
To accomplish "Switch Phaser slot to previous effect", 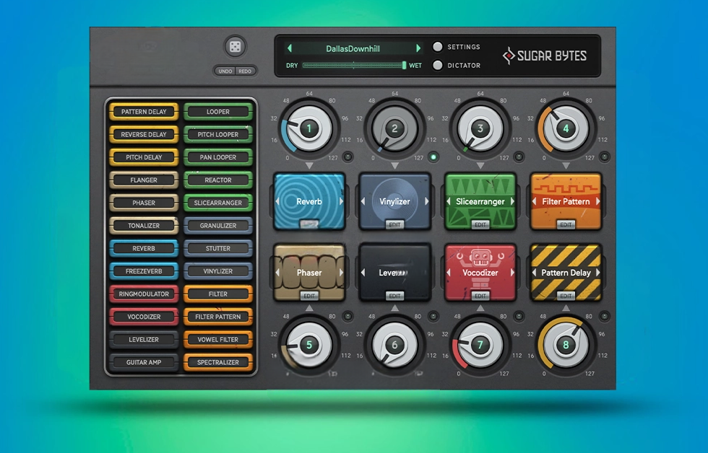I will click(x=277, y=273).
